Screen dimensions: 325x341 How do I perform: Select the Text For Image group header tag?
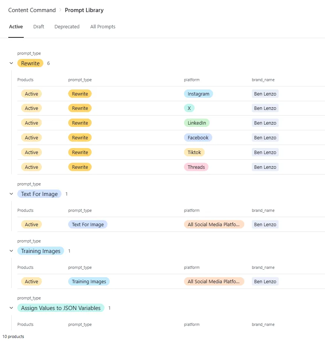point(39,194)
